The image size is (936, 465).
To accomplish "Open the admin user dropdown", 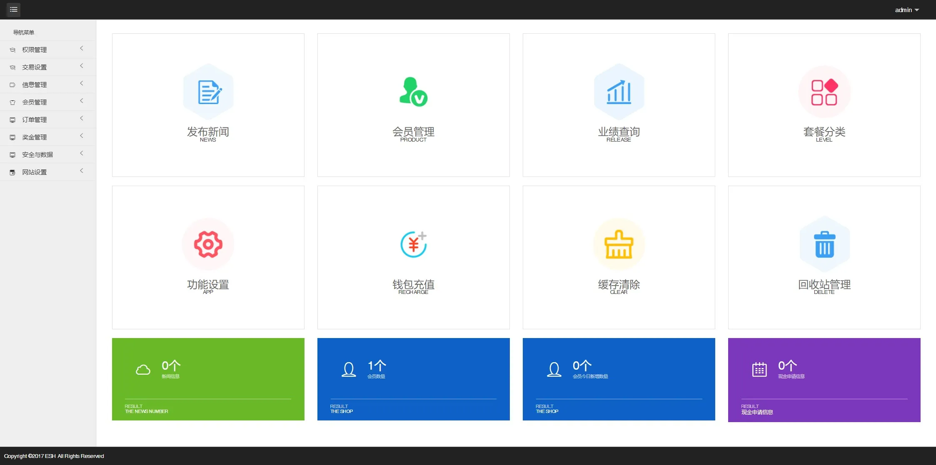I will [906, 10].
